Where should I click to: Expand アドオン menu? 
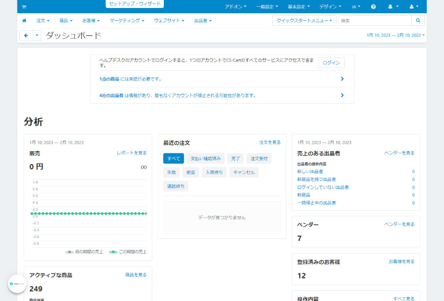point(236,7)
